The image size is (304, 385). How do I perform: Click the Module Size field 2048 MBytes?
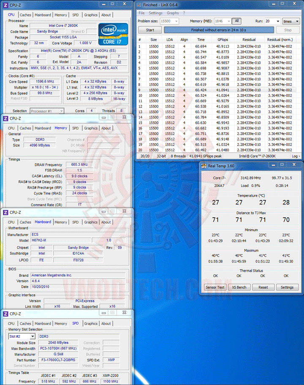click(58, 342)
